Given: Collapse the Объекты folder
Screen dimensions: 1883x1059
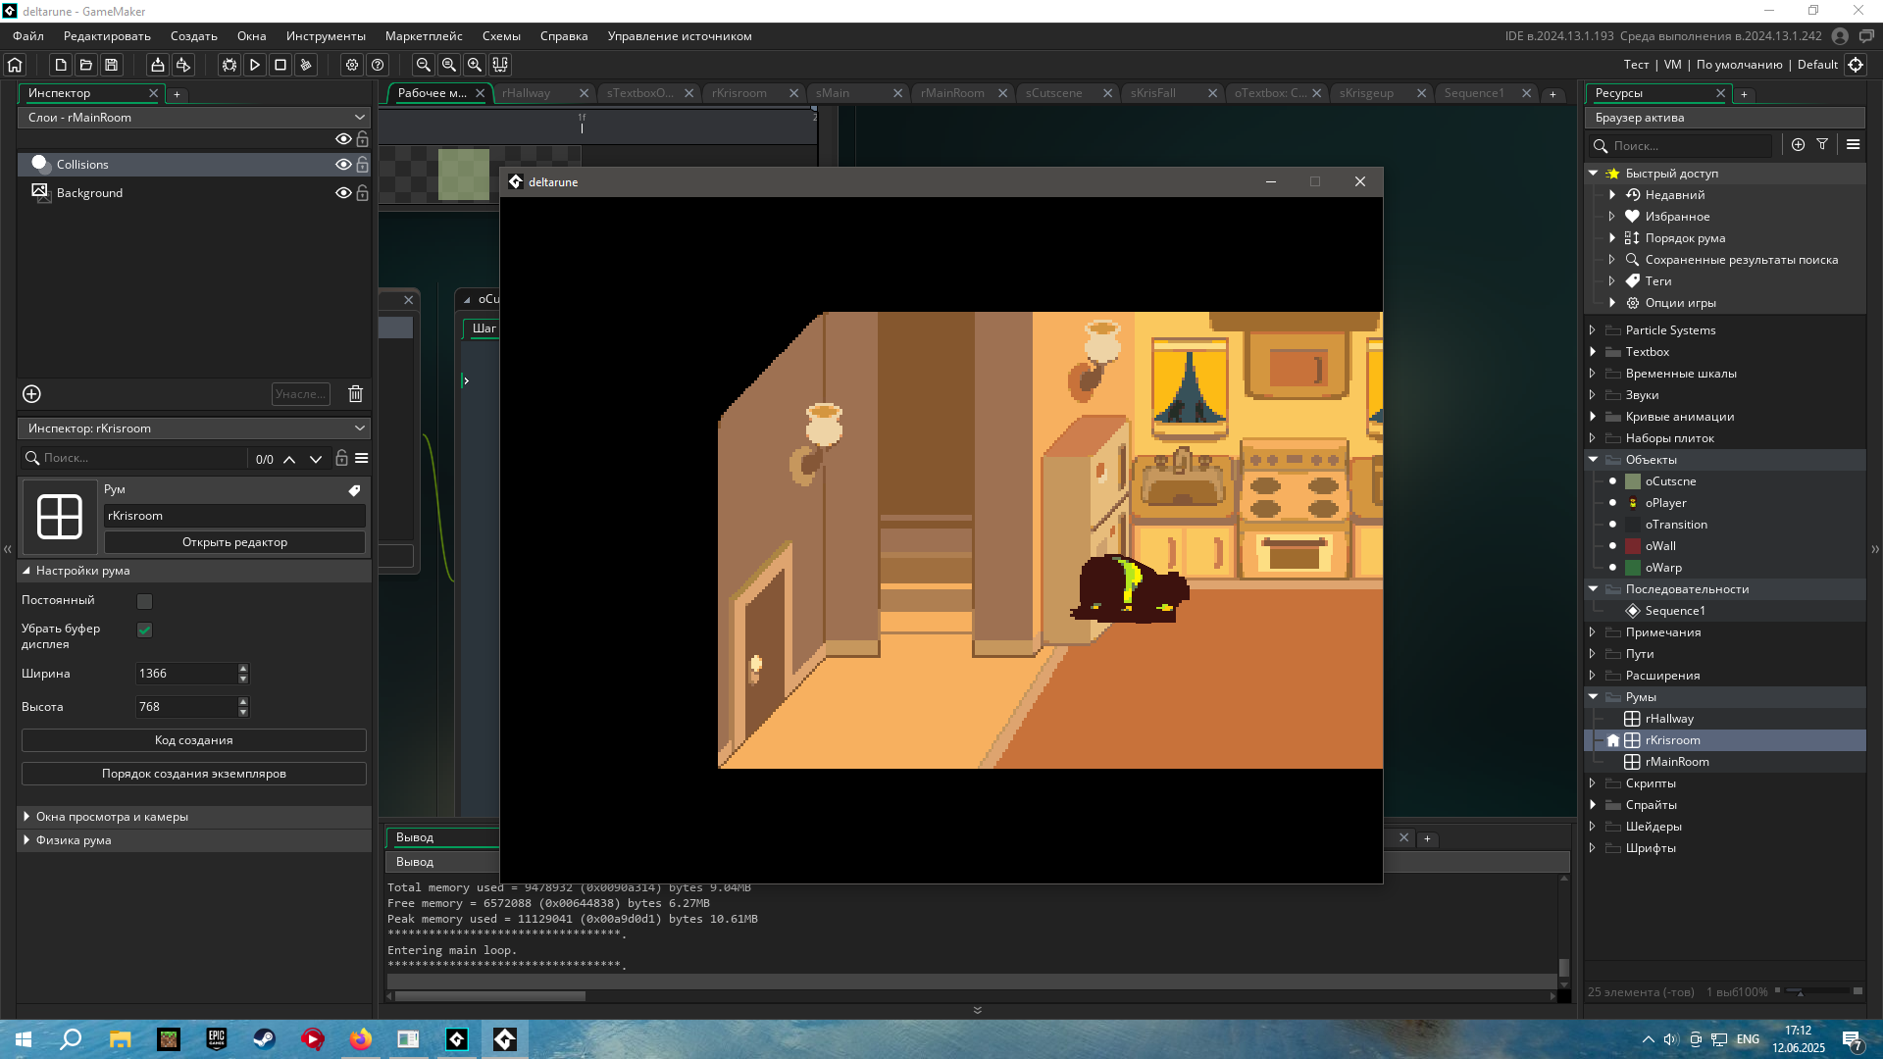Looking at the screenshot, I should [1593, 460].
